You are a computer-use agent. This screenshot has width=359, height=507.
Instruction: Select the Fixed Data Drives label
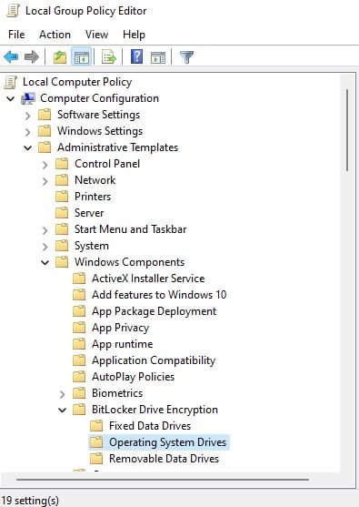(x=150, y=426)
